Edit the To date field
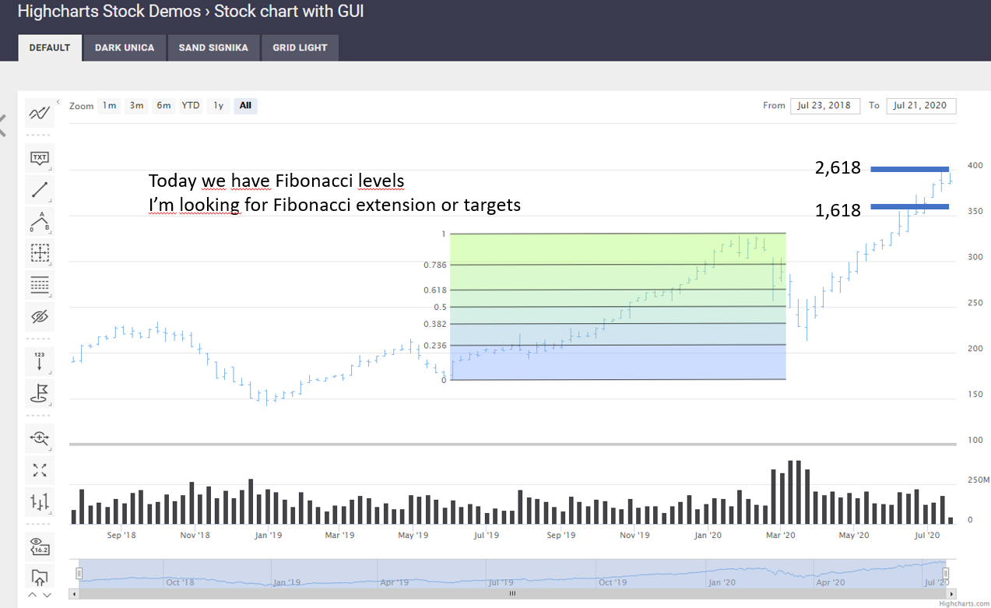Viewport: 991px width, 608px height. coord(921,106)
